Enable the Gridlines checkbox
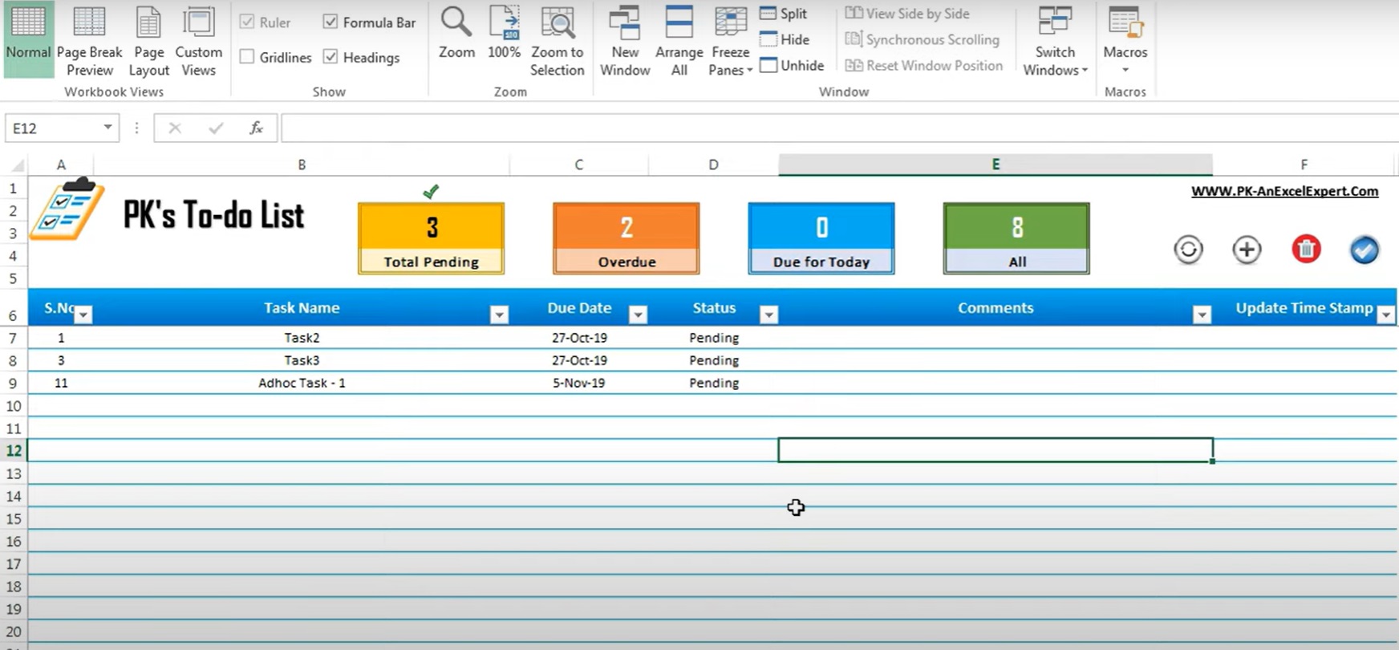 click(247, 57)
